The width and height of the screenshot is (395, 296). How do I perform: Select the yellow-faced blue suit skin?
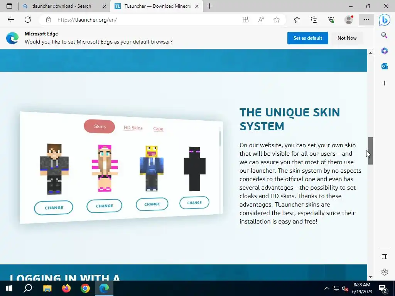[x=152, y=169]
